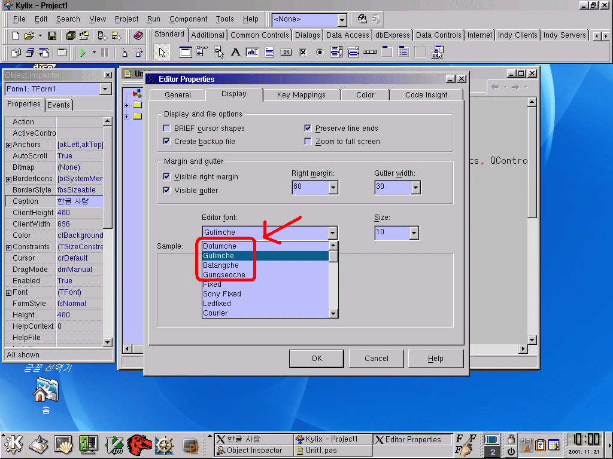Screen dimensions: 613x459
Task: Switch to the General tab
Action: pos(177,95)
